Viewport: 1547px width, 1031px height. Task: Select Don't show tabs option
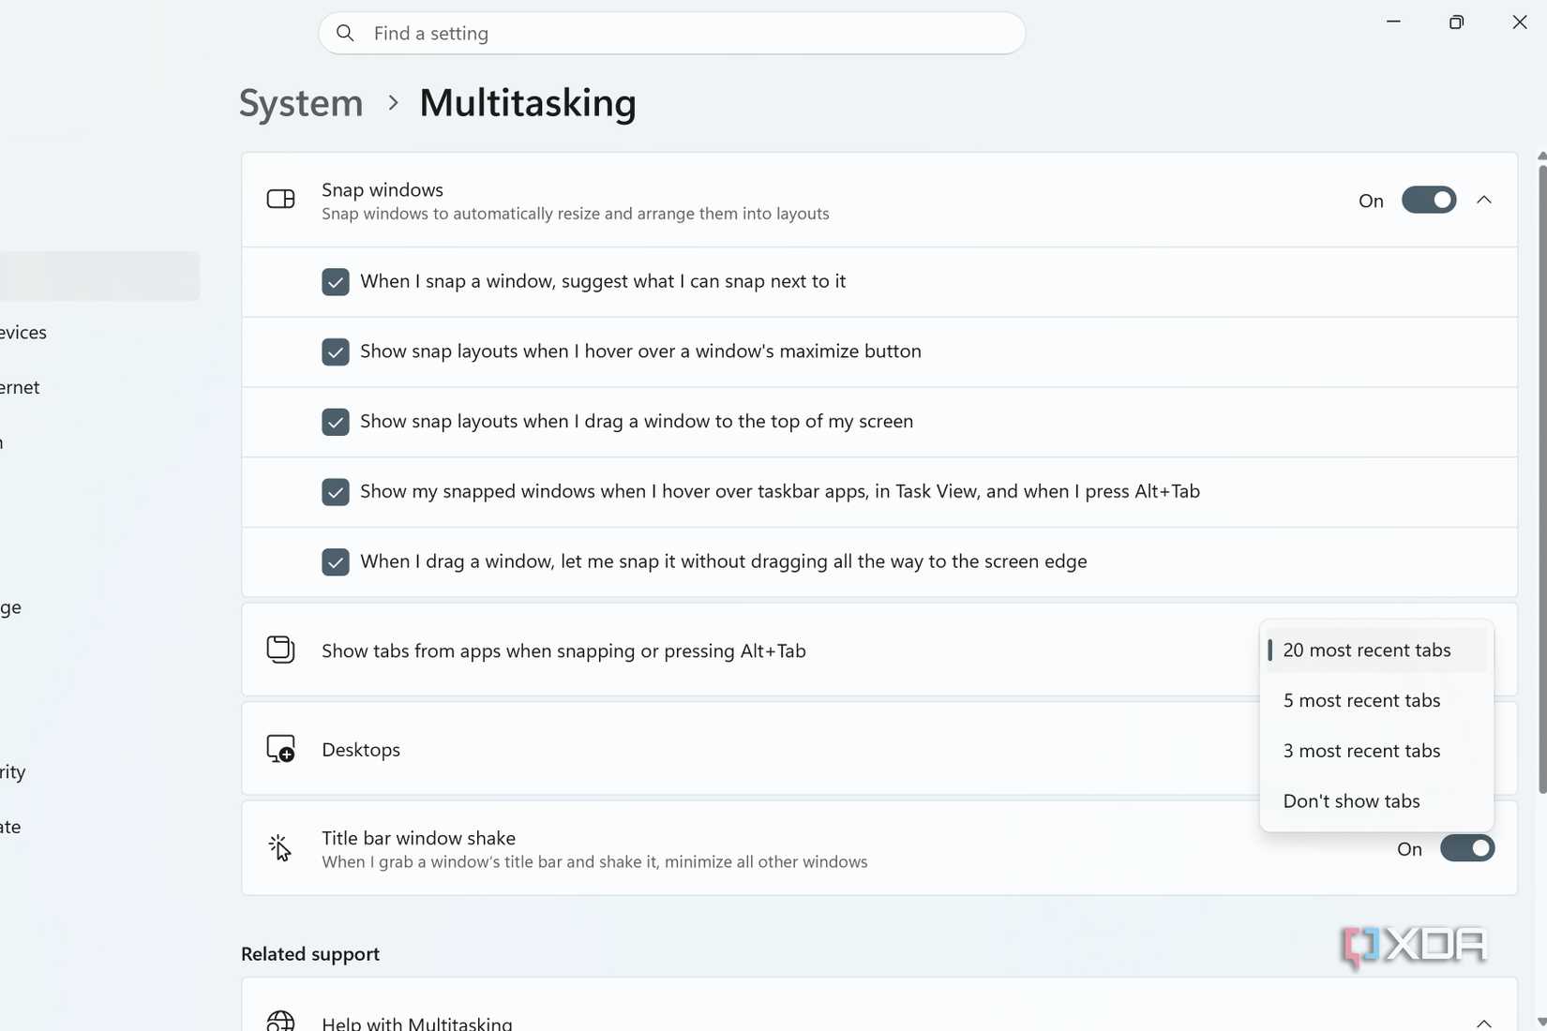pyautogui.click(x=1375, y=801)
